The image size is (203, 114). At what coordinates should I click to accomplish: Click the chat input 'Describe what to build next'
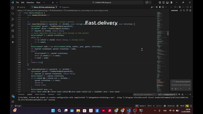click(x=181, y=85)
